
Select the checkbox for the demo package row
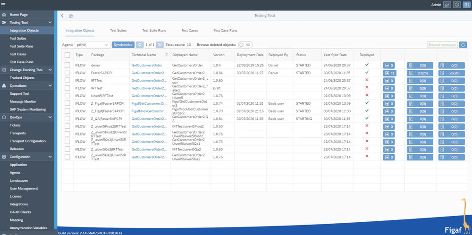tap(67, 65)
